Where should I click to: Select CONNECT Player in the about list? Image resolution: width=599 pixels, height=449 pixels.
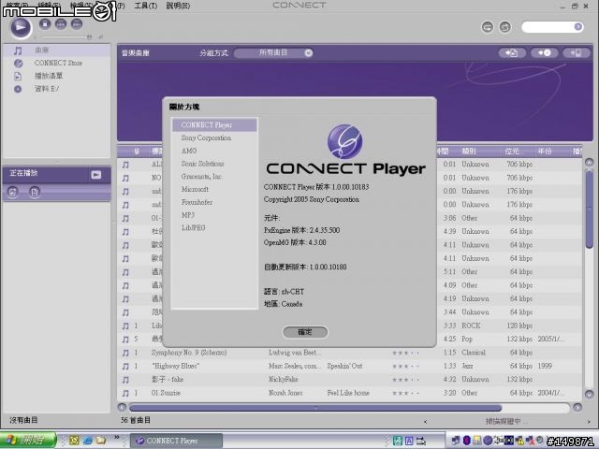(x=214, y=125)
